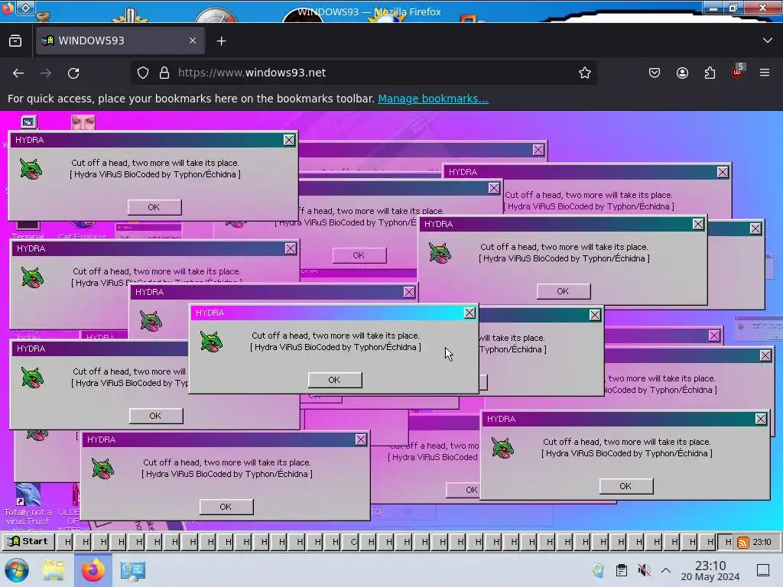Open File Explorer from the Windows taskbar
This screenshot has height=587, width=783.
(x=54, y=570)
